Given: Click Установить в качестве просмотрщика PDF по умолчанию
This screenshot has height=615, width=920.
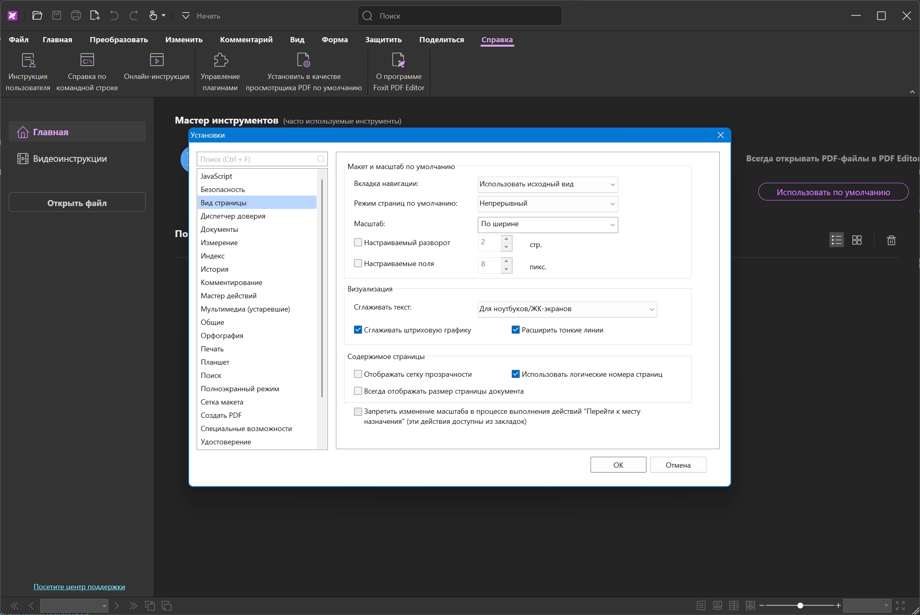Looking at the screenshot, I should (304, 72).
